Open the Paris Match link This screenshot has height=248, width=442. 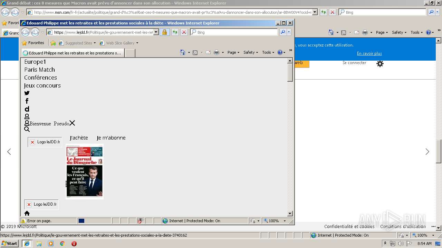coord(39,70)
